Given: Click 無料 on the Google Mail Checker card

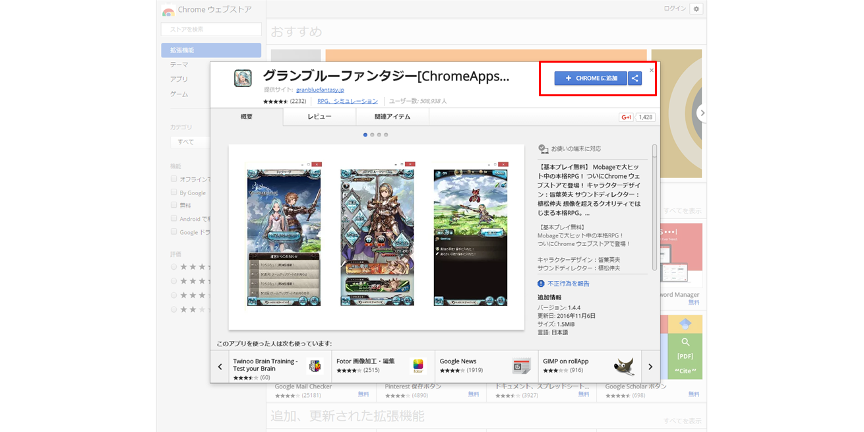Looking at the screenshot, I should (363, 394).
